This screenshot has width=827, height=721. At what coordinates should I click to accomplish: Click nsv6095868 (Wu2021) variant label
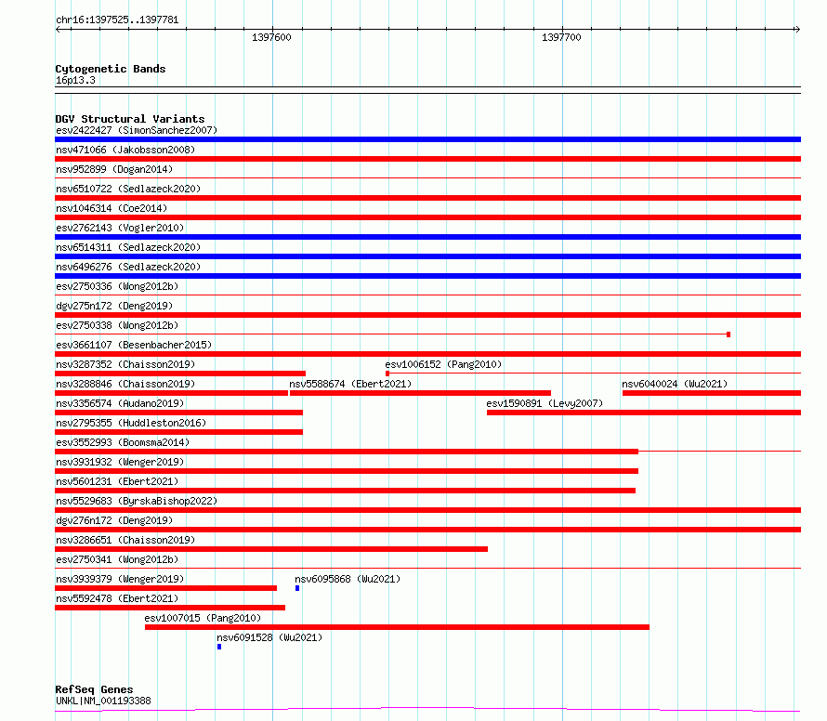coord(348,579)
